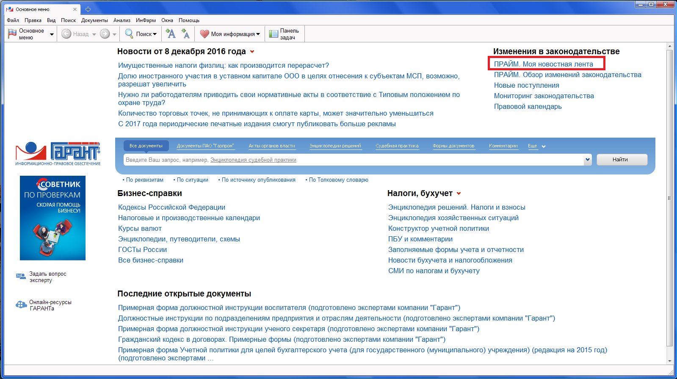Click the Введите Ваш запрос search field
Screen dimensions: 677x379
pyautogui.click(x=354, y=160)
